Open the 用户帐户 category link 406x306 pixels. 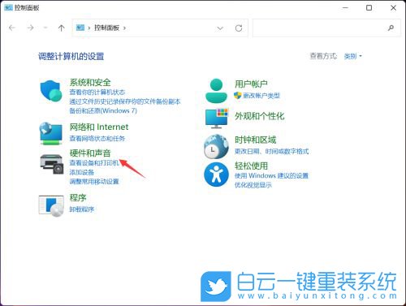coord(251,84)
